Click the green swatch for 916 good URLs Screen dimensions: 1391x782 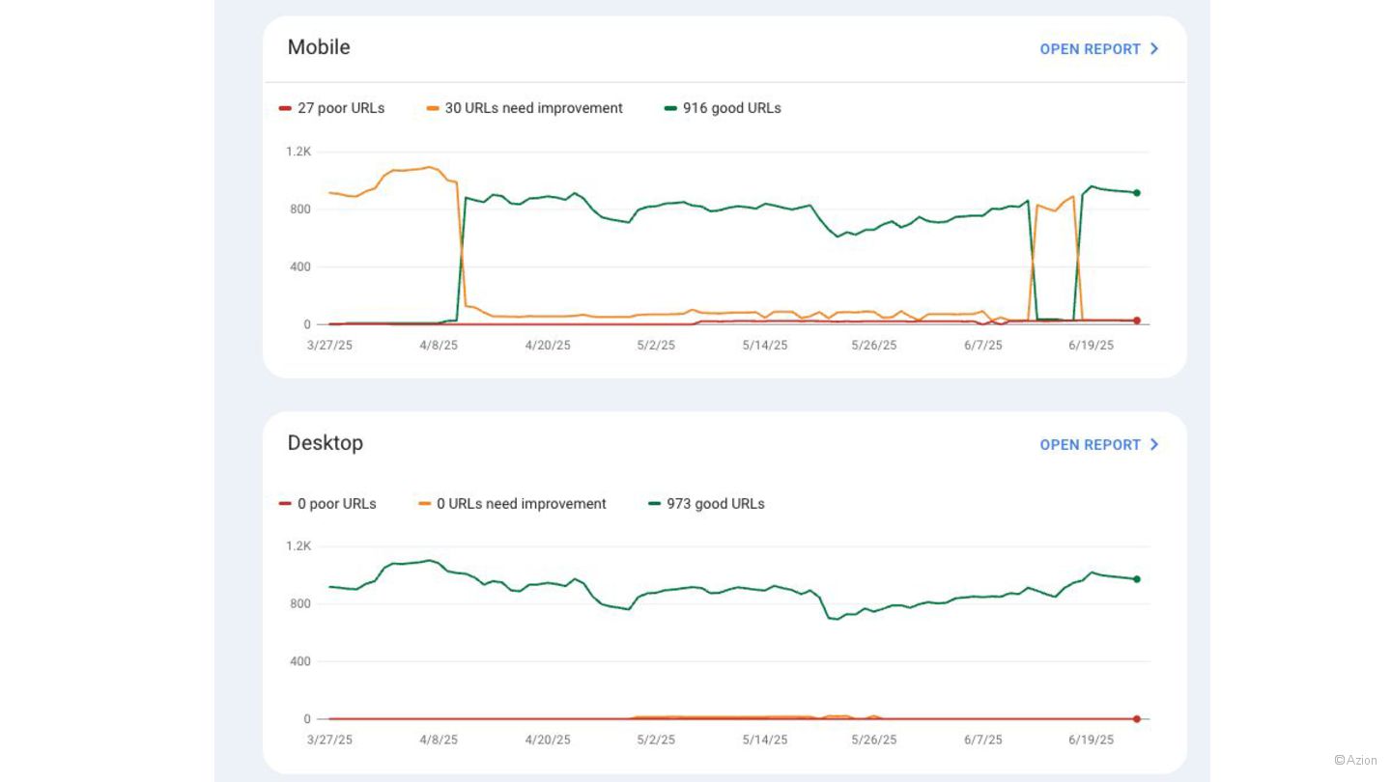(x=670, y=108)
